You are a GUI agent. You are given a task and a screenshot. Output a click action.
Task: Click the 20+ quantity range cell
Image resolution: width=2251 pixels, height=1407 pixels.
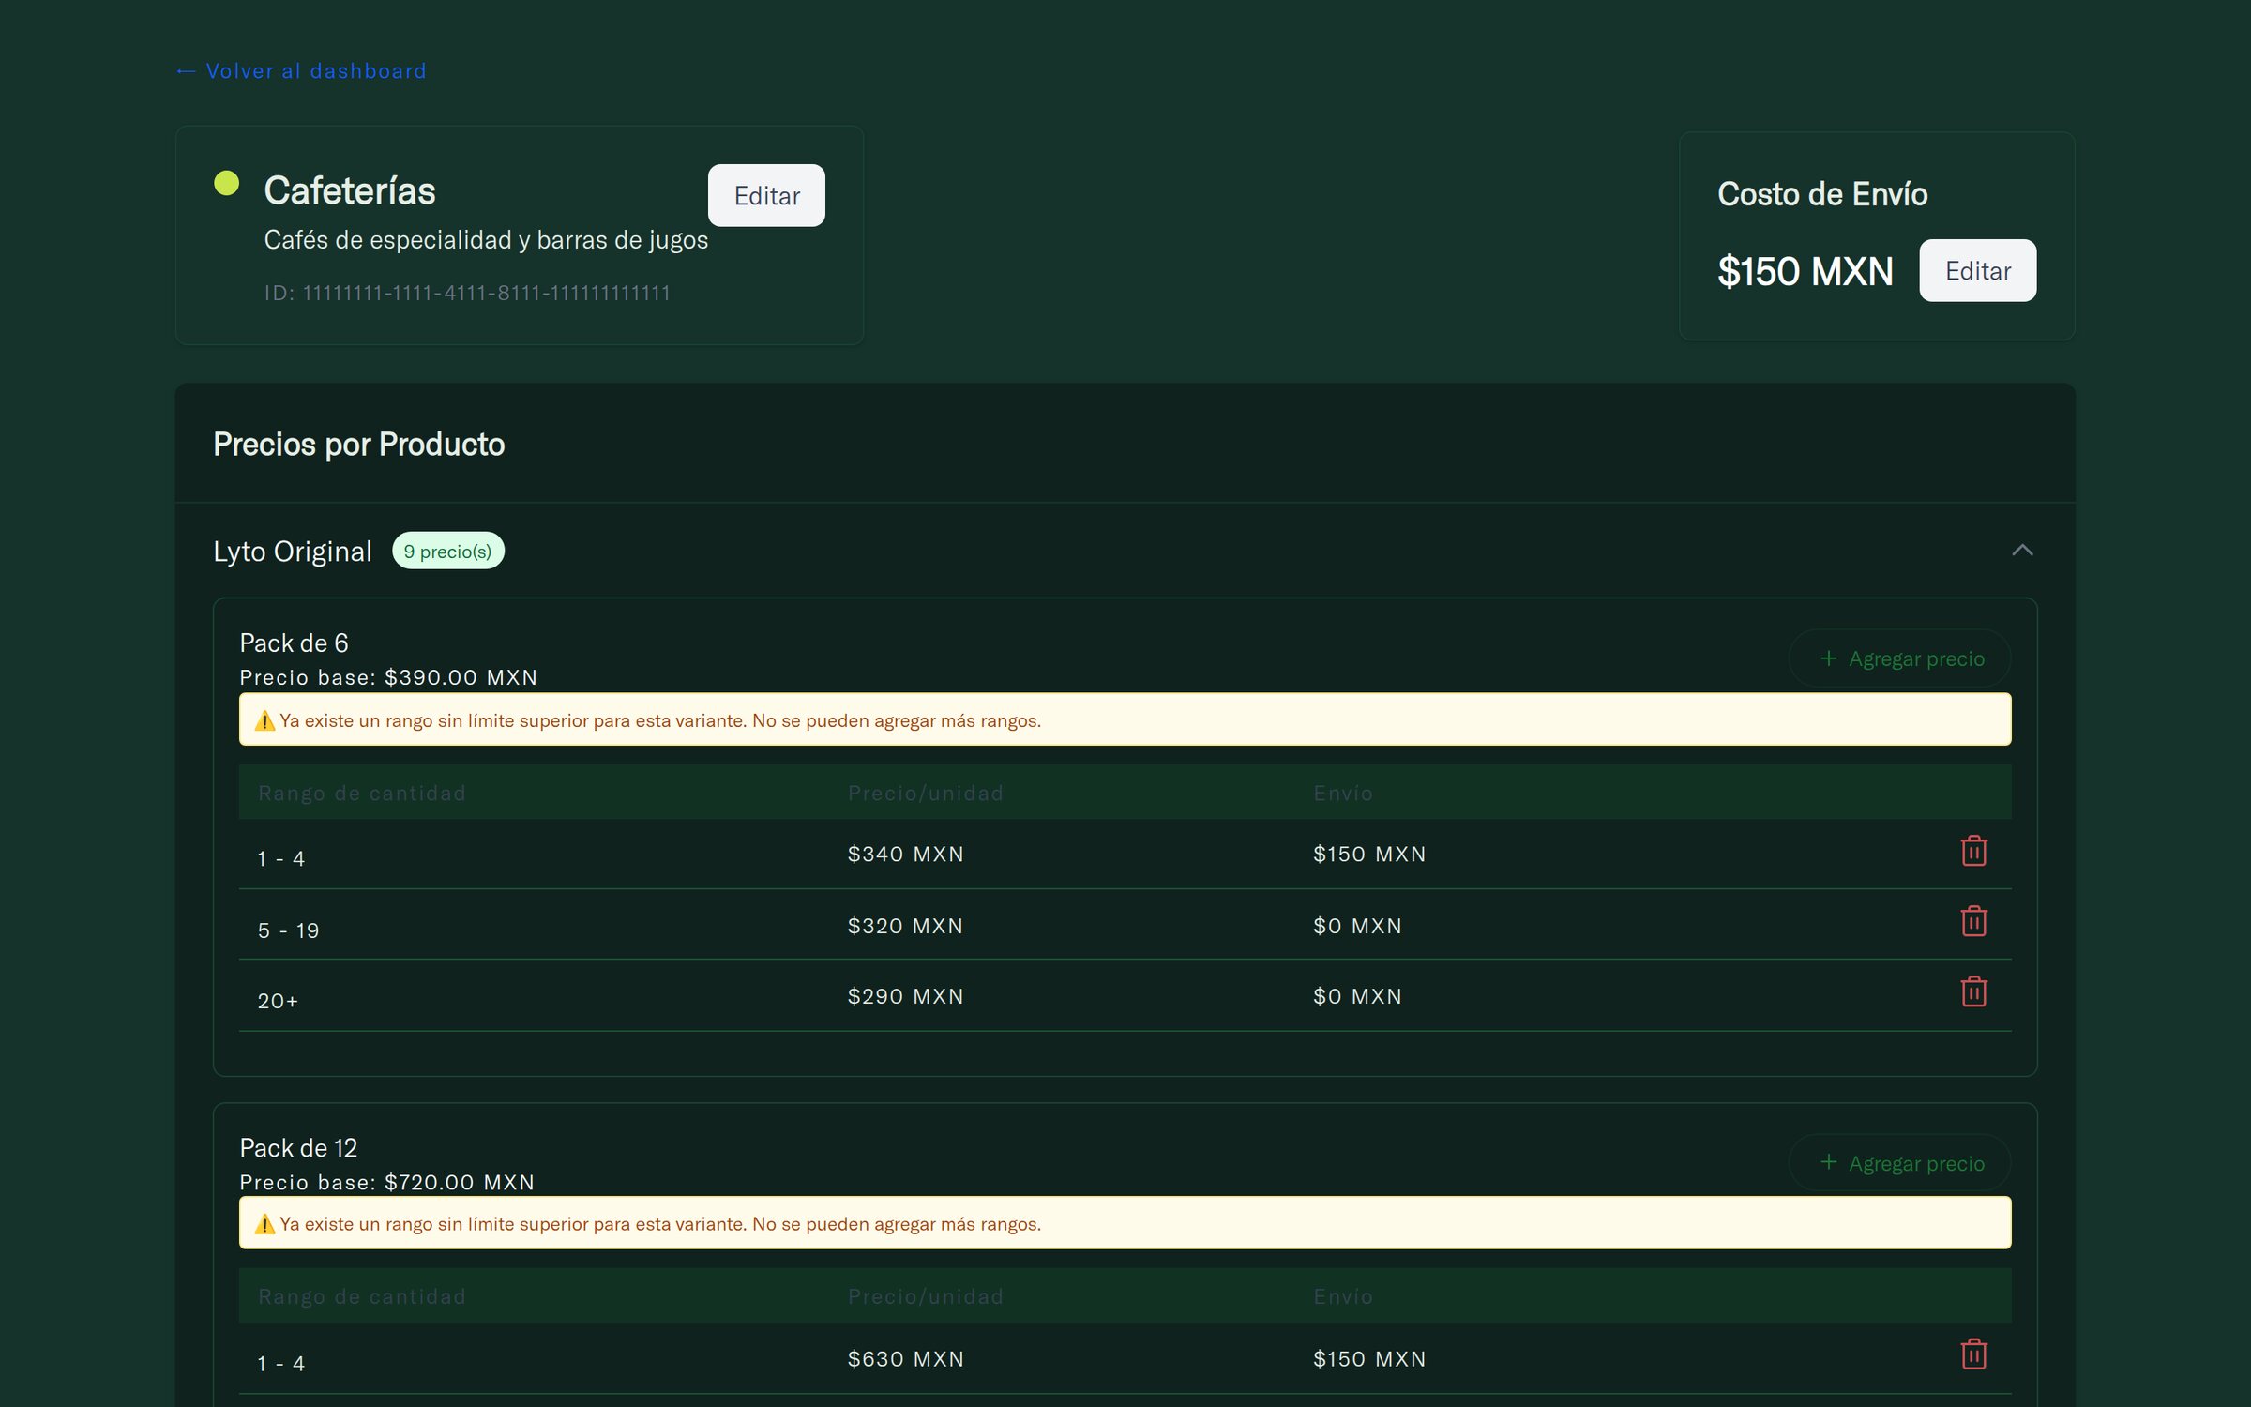[x=278, y=1001]
